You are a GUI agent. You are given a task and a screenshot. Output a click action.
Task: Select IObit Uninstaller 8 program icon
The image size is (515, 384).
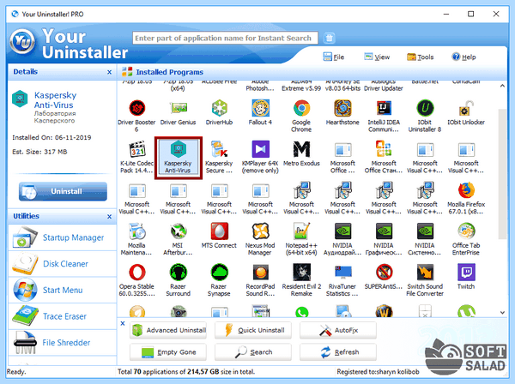pos(425,108)
